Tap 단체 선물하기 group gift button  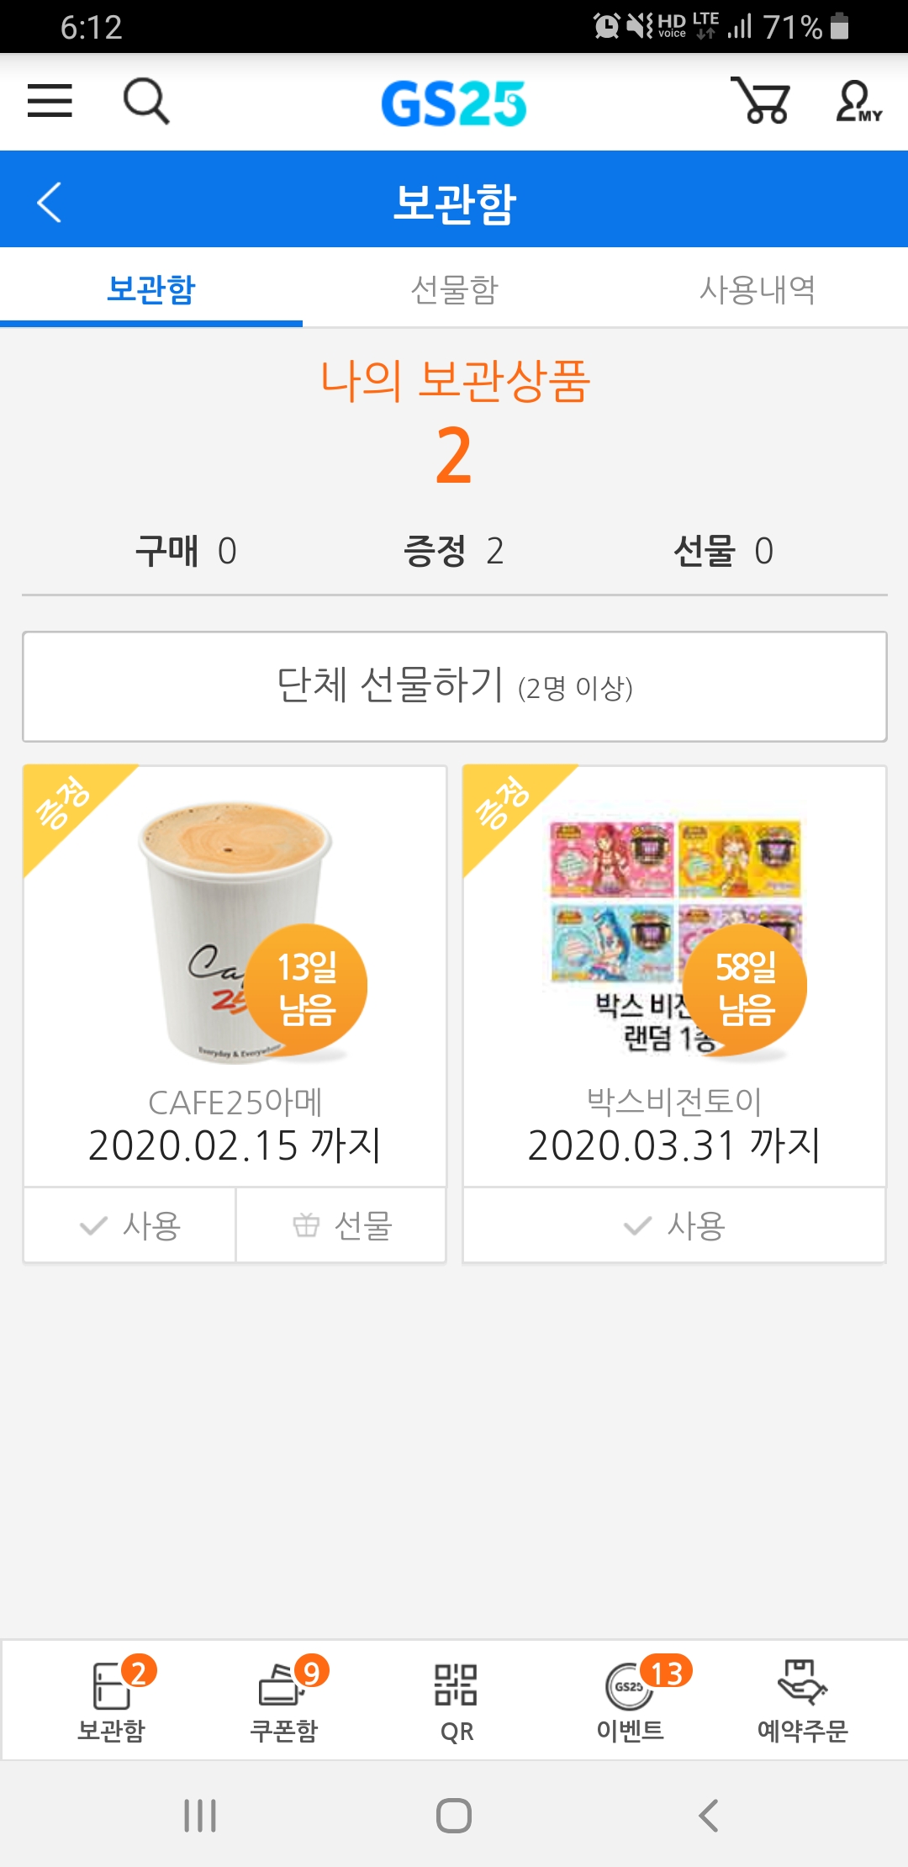[x=454, y=686]
